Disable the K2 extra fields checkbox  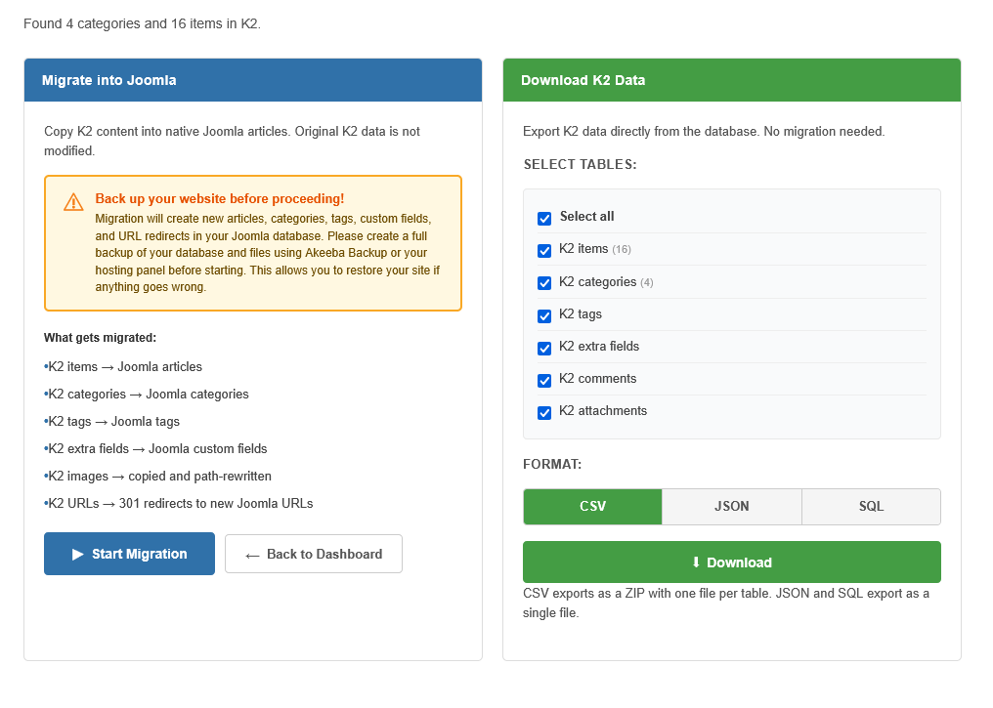[x=544, y=348]
